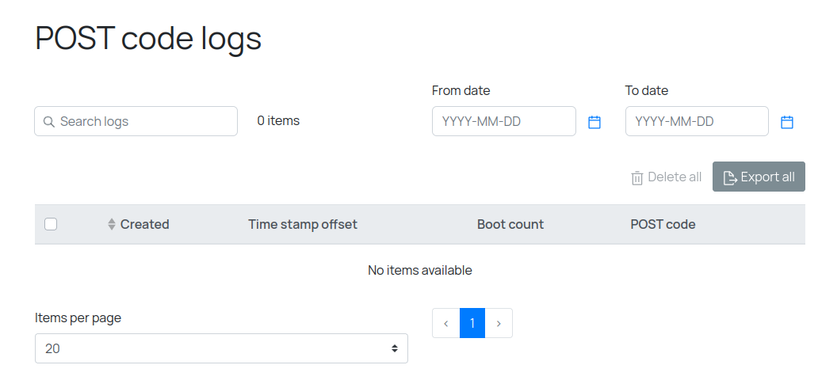Open the To date calendar picker icon
This screenshot has height=384, width=818.
tap(787, 122)
